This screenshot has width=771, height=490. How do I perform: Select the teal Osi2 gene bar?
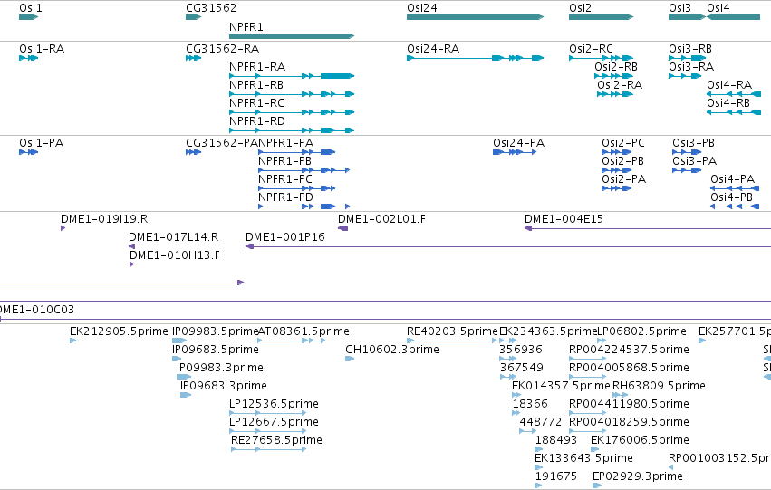[x=601, y=17]
